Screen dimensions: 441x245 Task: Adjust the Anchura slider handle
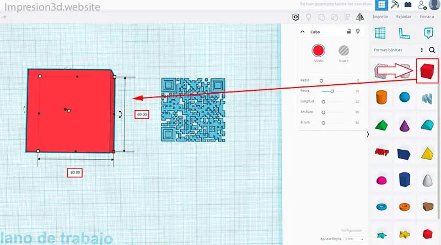(324, 112)
